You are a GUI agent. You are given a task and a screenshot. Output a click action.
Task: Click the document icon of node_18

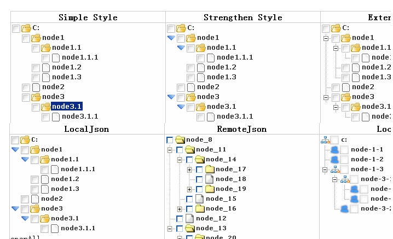coord(210,179)
